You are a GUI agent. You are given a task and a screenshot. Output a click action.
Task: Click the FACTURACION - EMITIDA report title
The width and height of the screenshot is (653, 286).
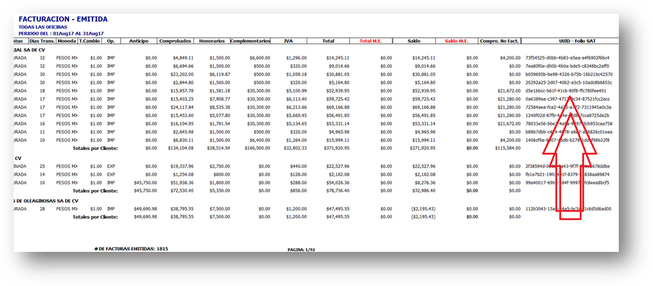point(63,19)
